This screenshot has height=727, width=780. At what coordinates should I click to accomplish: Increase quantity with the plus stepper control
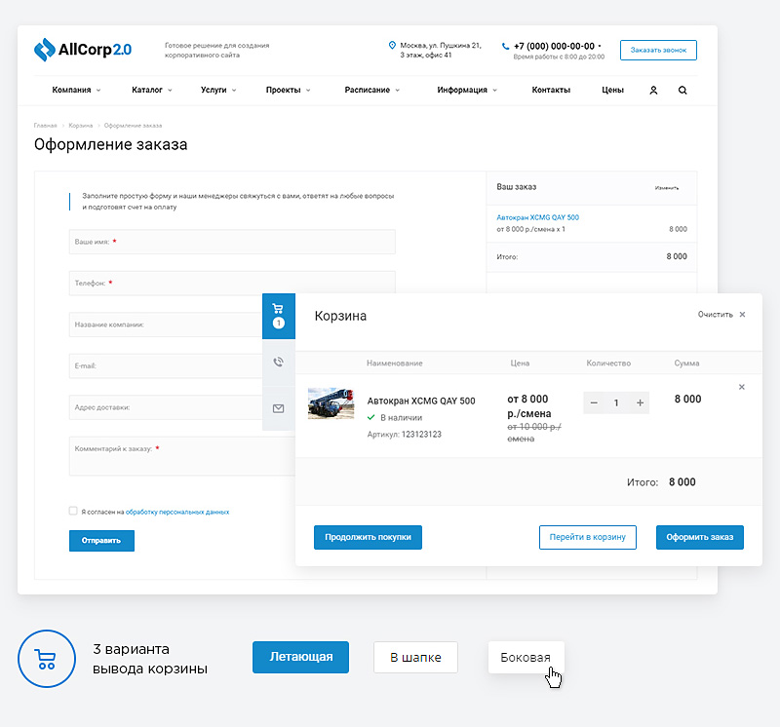coord(640,402)
